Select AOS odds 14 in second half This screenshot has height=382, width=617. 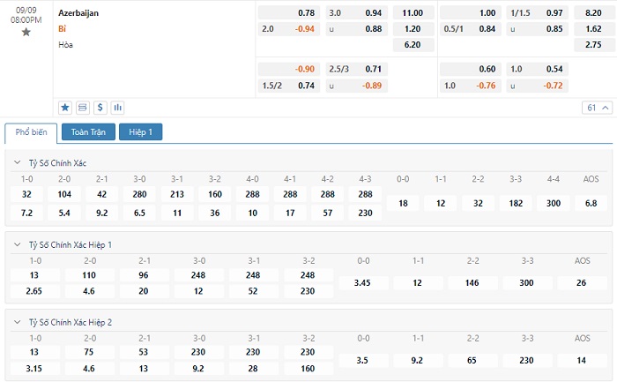[582, 360]
